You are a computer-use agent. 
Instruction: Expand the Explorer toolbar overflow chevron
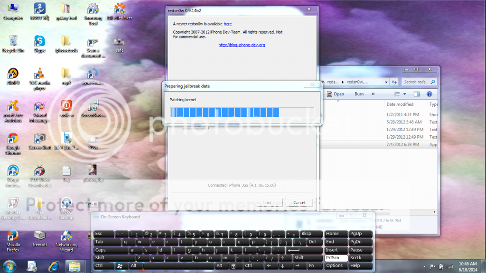(373, 94)
